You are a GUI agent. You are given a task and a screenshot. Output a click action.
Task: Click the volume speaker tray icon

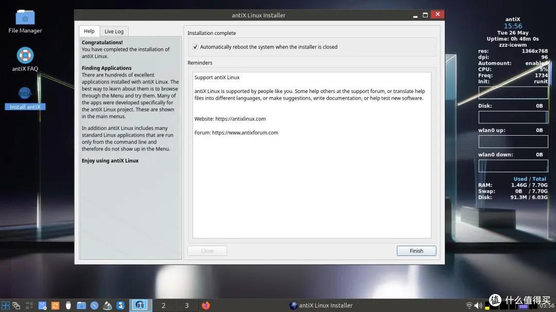pos(478,305)
